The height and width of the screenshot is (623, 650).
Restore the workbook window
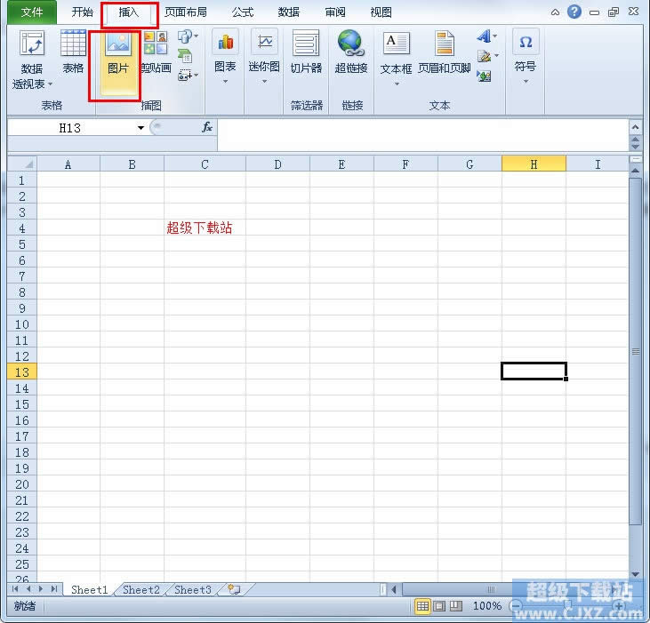coord(614,12)
